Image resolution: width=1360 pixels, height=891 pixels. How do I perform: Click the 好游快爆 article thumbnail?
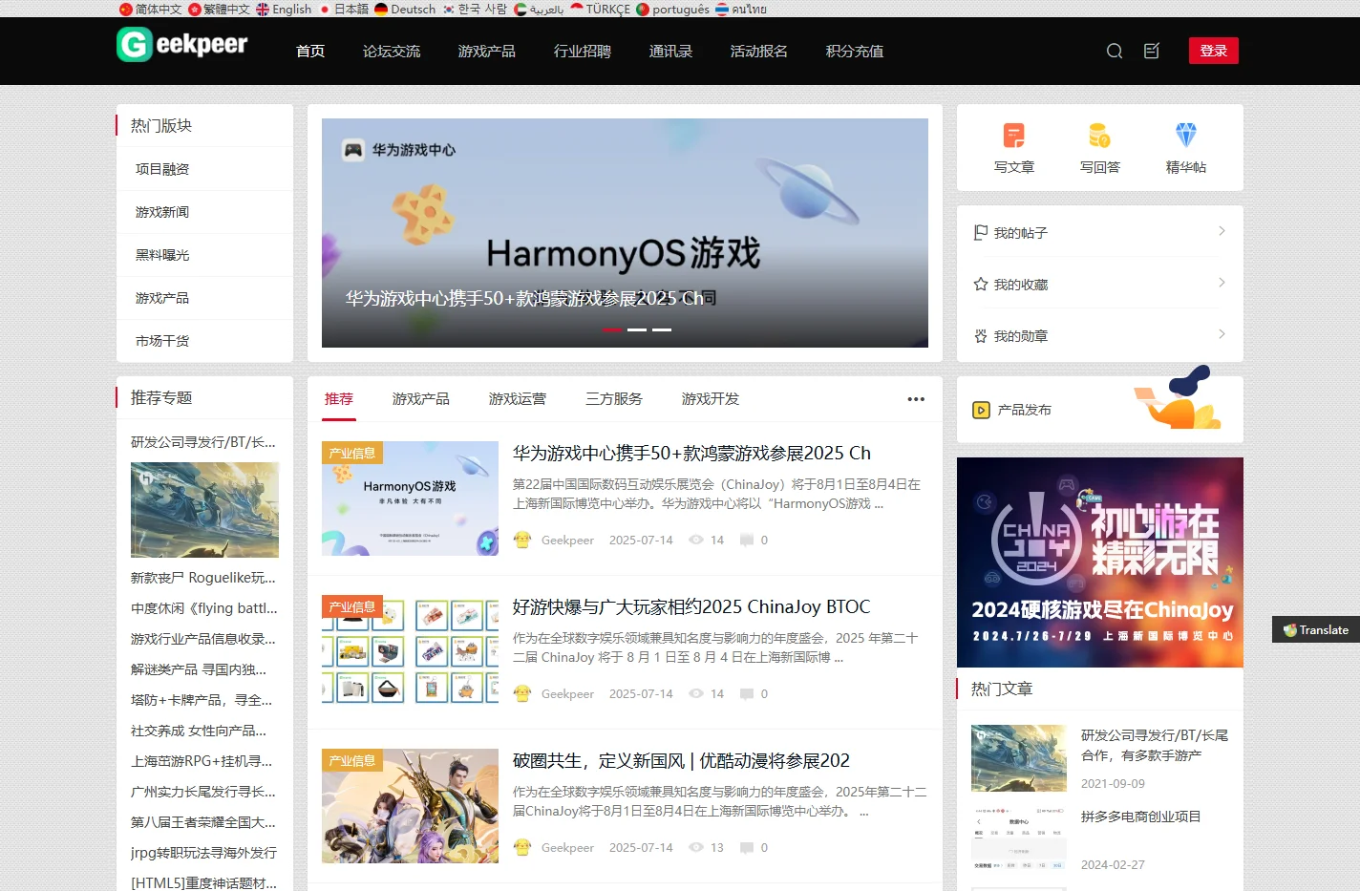pos(410,652)
